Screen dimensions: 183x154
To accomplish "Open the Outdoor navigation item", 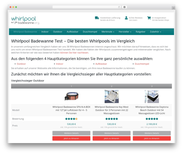I will pos(57,32).
